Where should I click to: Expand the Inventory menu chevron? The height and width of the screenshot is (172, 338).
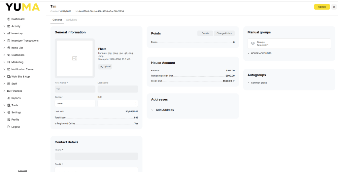[x=4, y=33]
